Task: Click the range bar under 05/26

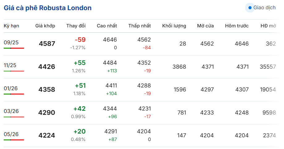Action: click(x=14, y=140)
